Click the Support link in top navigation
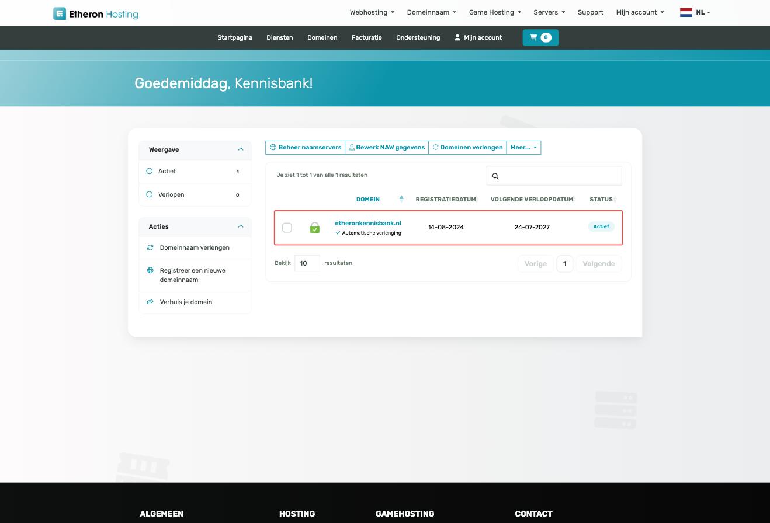The height and width of the screenshot is (523, 770). point(591,12)
